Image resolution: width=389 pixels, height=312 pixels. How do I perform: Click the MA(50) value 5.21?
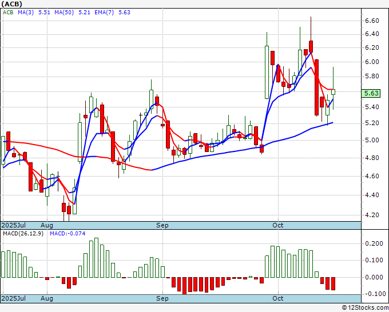click(x=84, y=13)
